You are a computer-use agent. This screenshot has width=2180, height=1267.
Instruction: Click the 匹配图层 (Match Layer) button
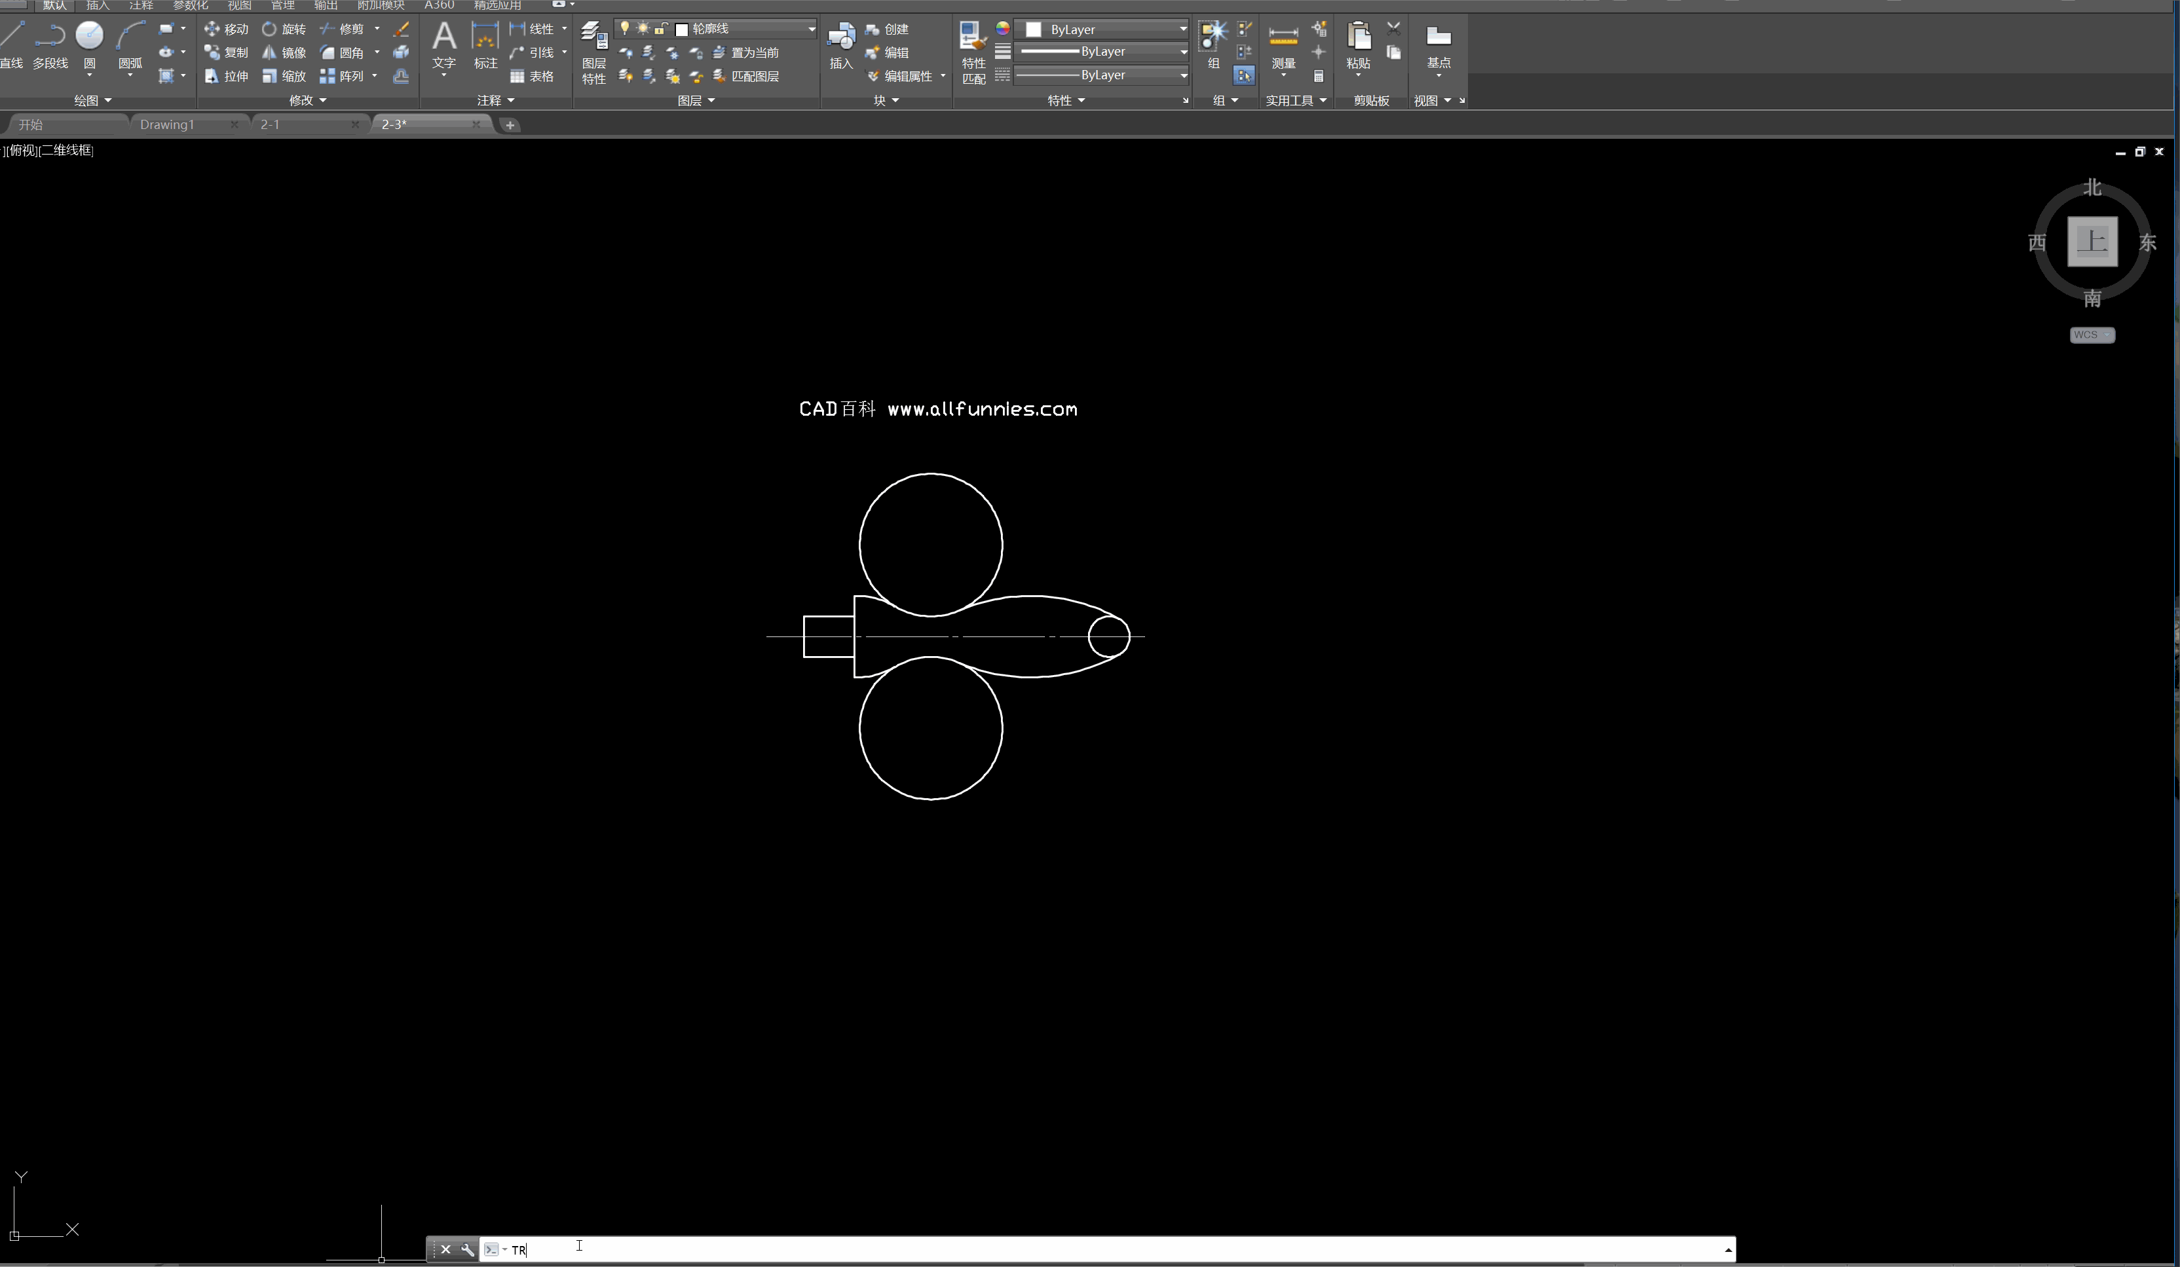(745, 76)
